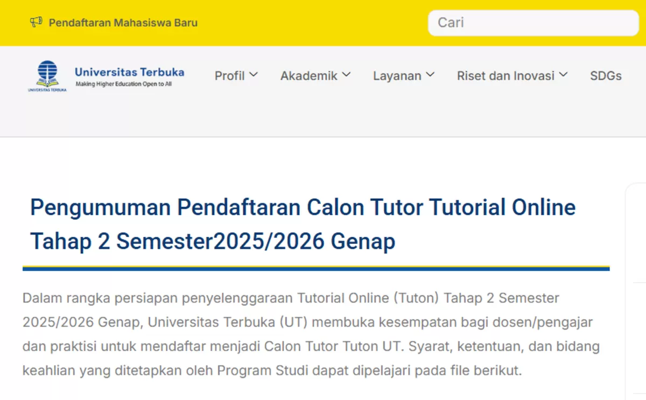Expand the Akademik chevron arrow
646x400 pixels.
click(x=346, y=75)
